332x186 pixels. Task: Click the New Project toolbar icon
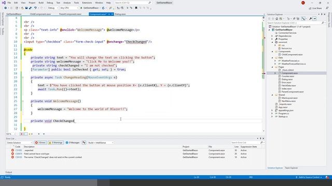(17, 8)
